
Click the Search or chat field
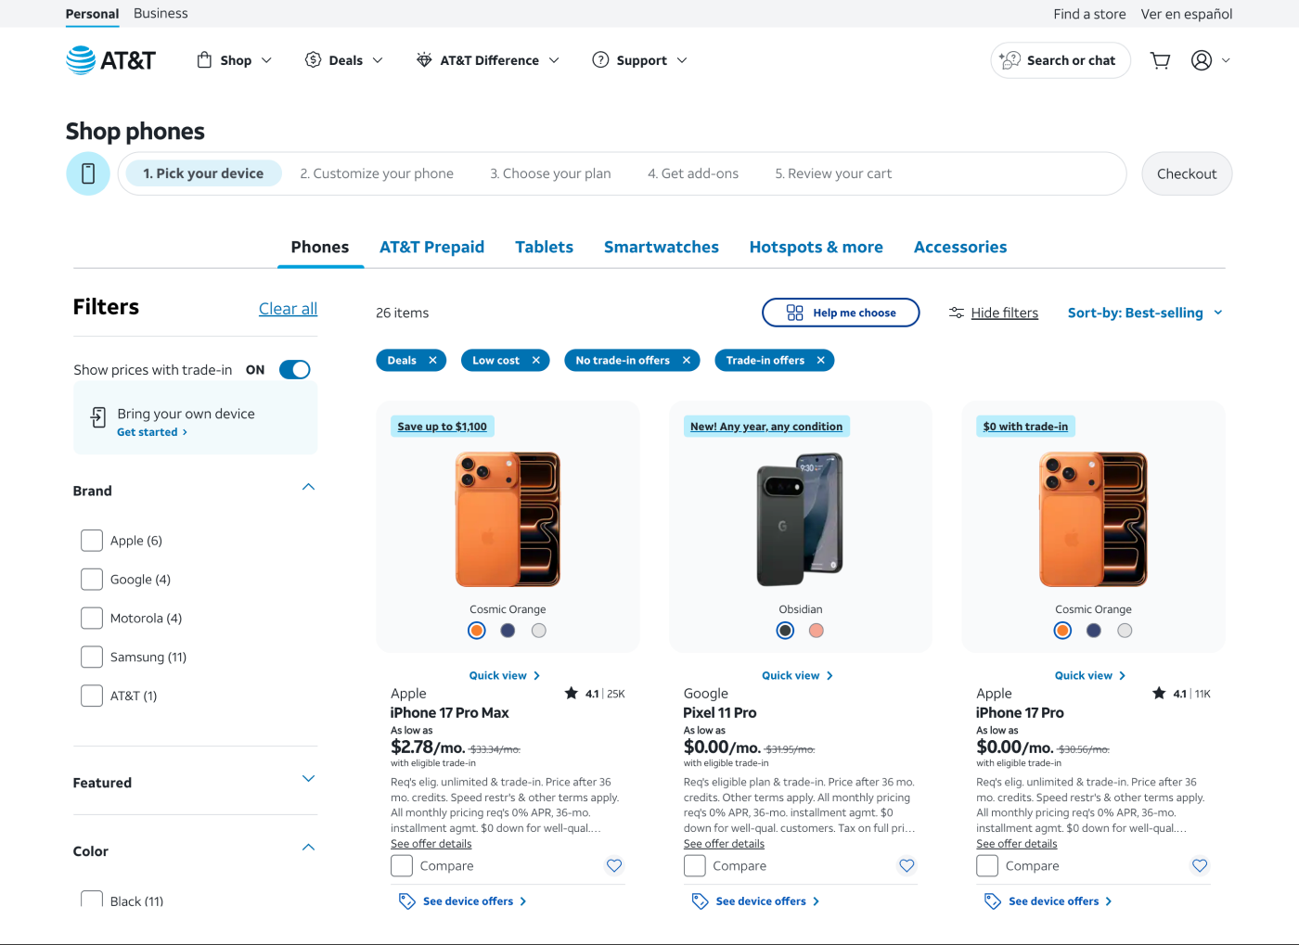pos(1061,60)
